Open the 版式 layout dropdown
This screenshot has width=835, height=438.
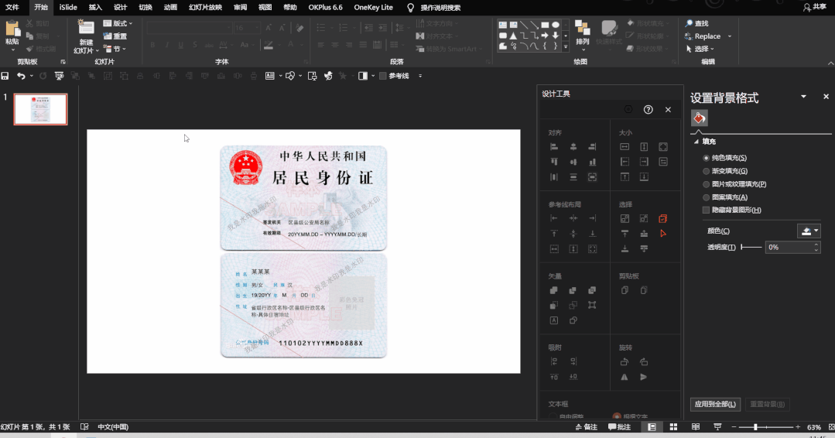pos(118,23)
